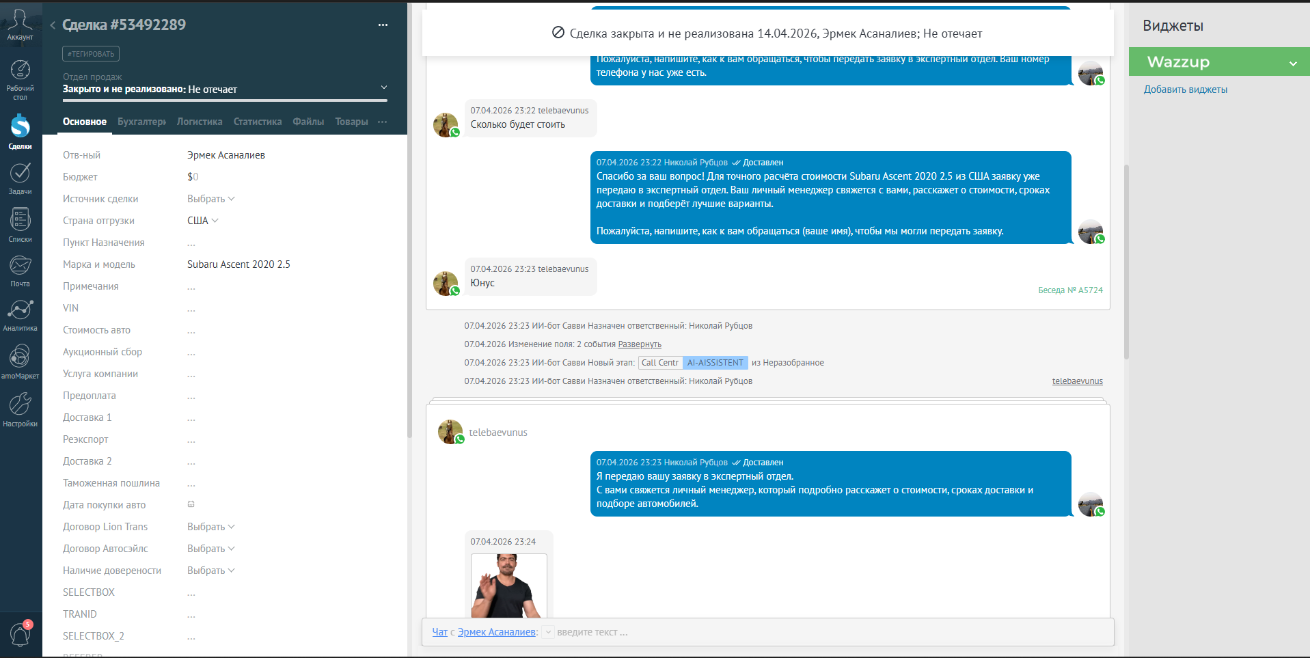Switch to the Логистика tab
The image size is (1310, 658).
coord(200,122)
